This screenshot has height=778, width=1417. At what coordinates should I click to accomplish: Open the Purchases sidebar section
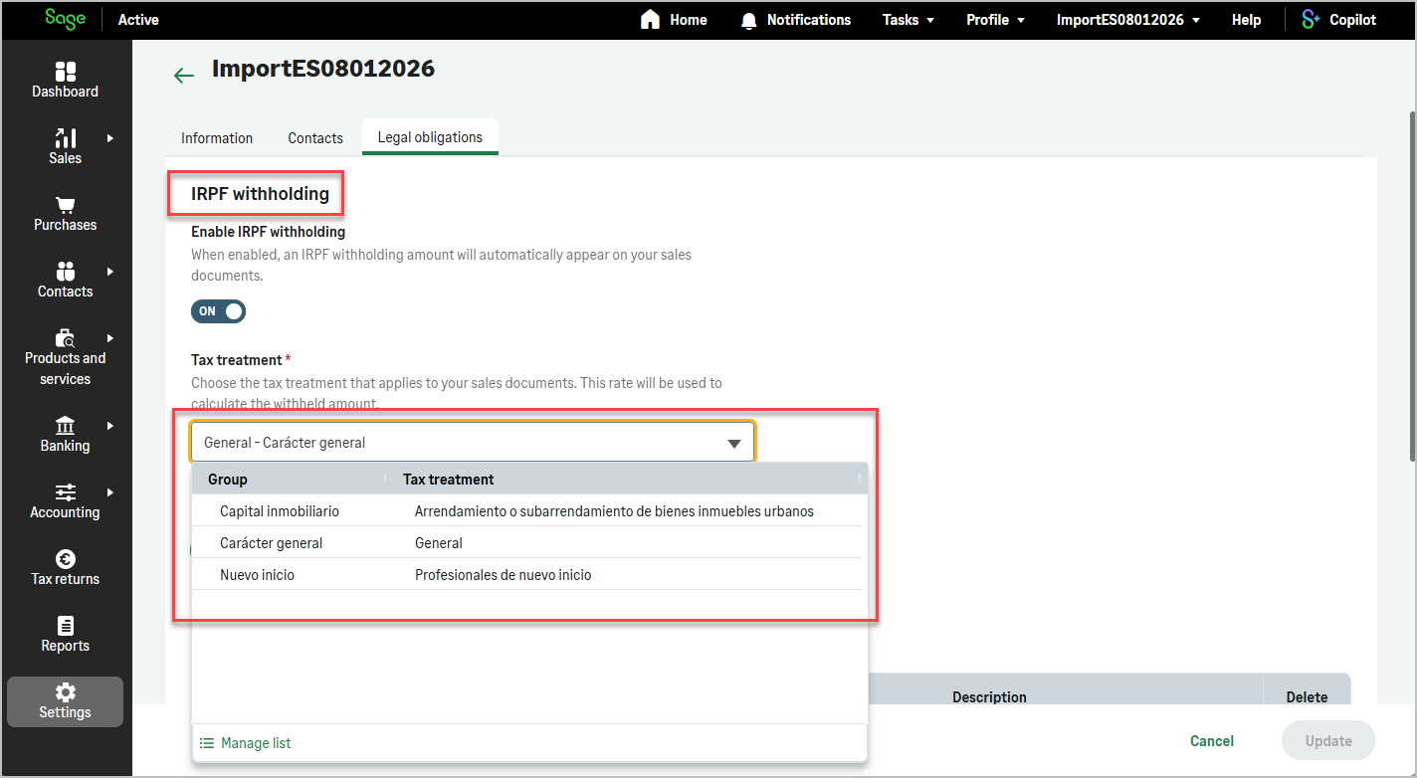(66, 214)
